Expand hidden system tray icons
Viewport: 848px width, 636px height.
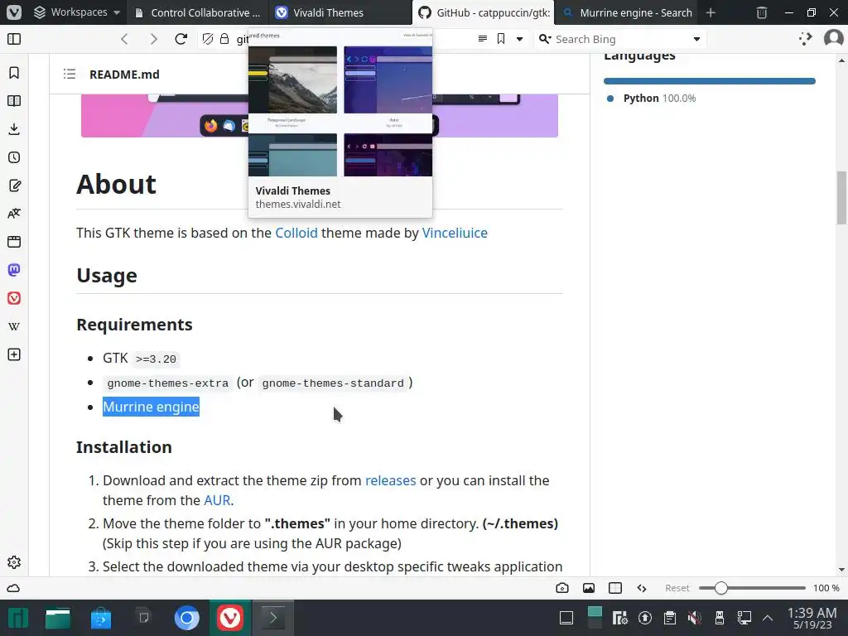pos(768,618)
